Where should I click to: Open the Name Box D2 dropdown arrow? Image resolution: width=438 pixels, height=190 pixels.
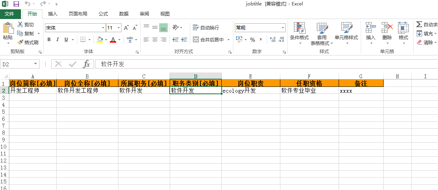point(36,64)
